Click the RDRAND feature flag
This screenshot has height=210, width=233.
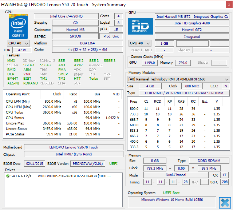pos(31,83)
